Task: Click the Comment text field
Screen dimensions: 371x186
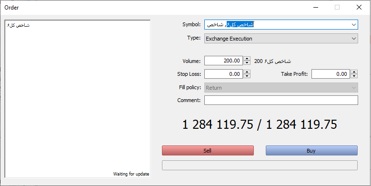Action: click(281, 100)
